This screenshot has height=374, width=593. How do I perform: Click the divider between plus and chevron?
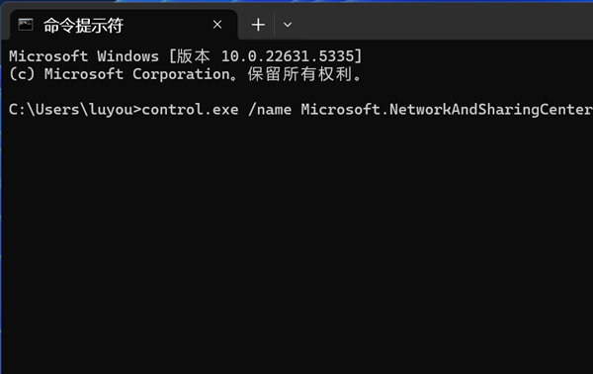(274, 25)
